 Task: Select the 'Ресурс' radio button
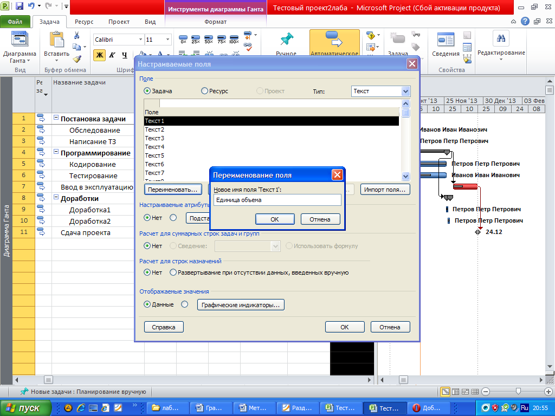pyautogui.click(x=204, y=91)
